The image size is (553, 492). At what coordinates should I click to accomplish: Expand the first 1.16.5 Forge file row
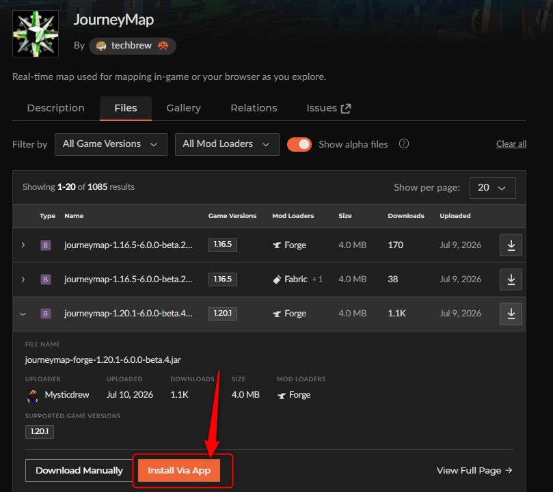pyautogui.click(x=23, y=245)
